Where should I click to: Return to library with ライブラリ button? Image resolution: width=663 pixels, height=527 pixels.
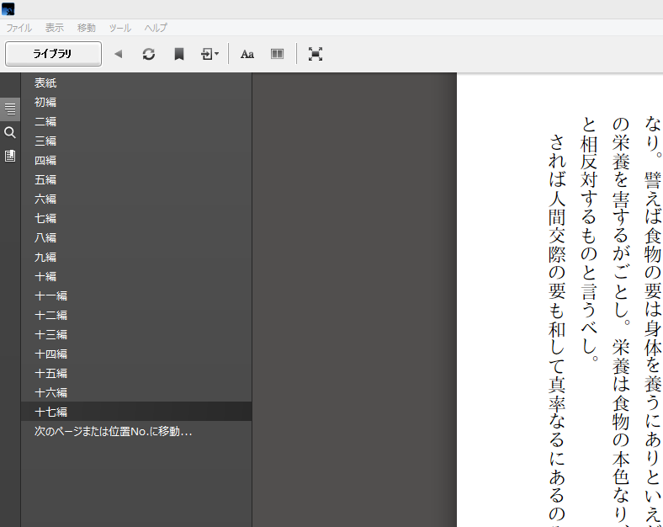coord(53,54)
